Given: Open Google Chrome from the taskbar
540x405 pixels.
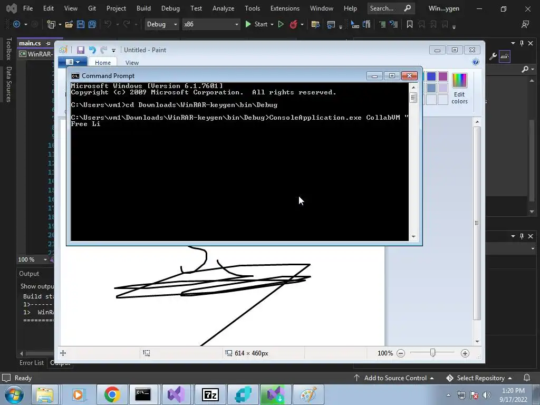Looking at the screenshot, I should [112, 394].
